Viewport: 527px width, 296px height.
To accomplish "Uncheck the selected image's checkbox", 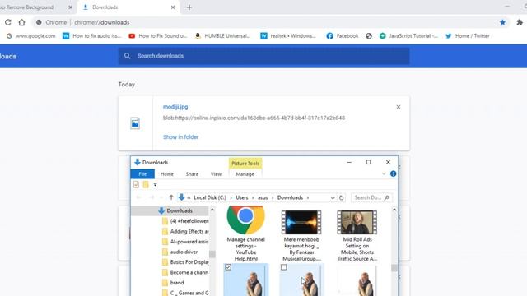I will 228,267.
